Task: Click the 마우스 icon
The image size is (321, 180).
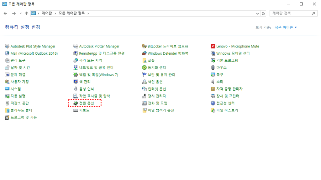Action: (x=213, y=67)
